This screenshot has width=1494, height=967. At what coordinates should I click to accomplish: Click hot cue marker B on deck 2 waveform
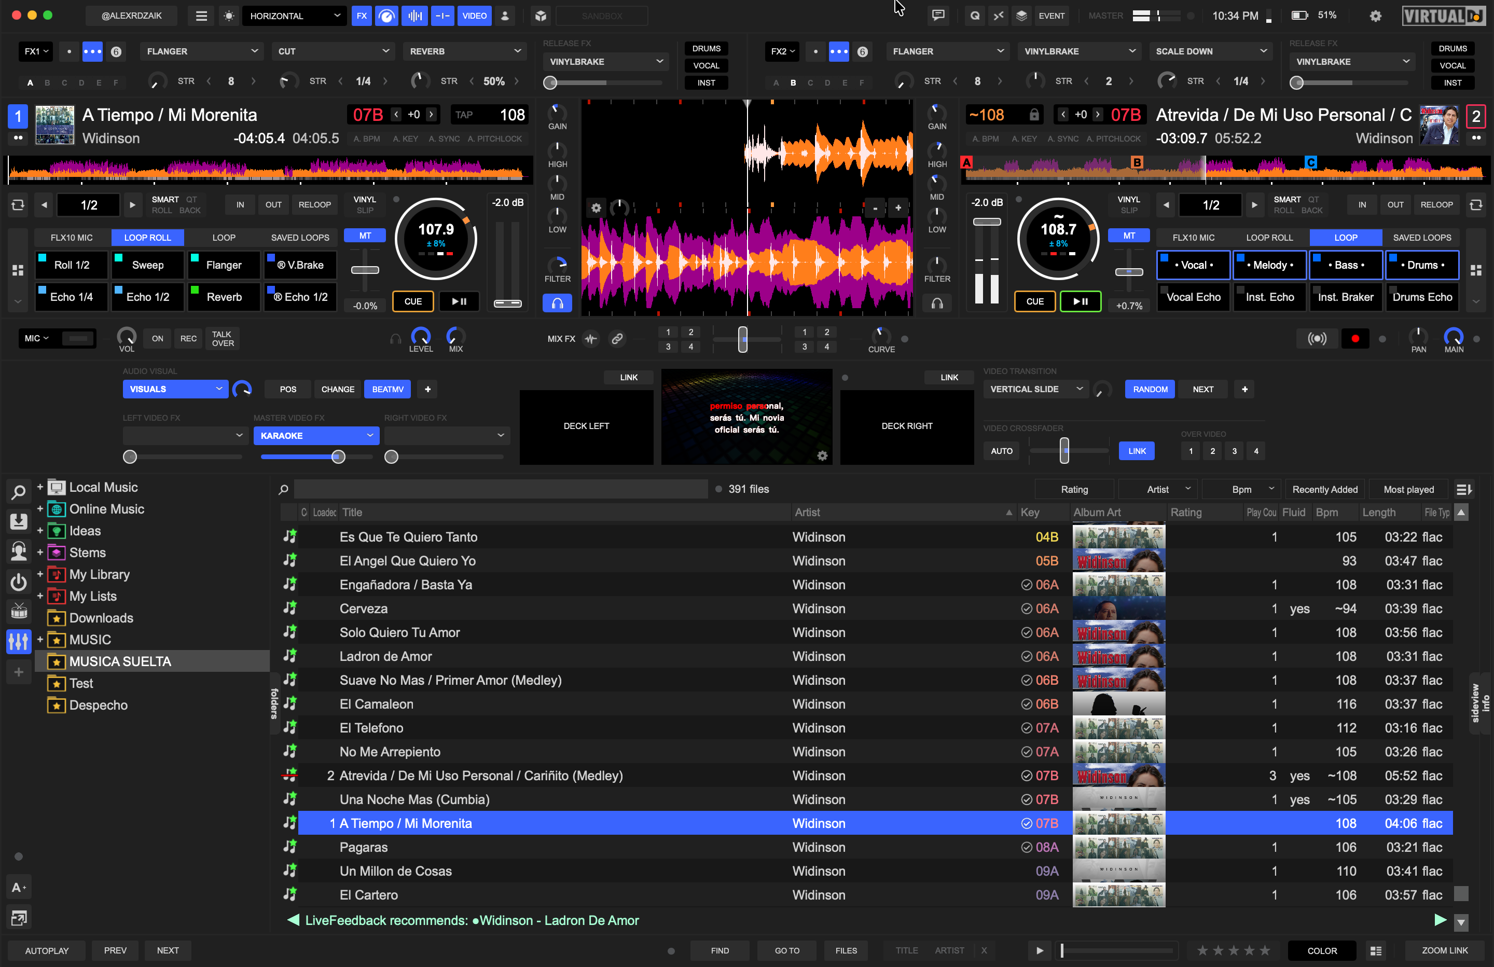[x=1137, y=162]
